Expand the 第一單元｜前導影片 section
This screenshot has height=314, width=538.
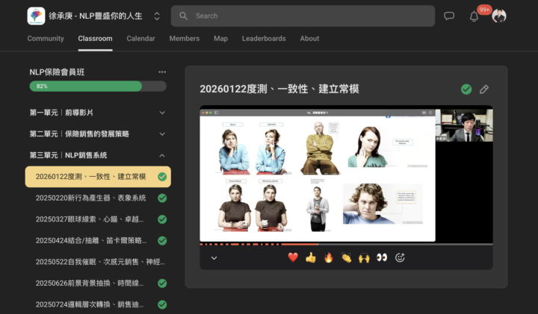[x=98, y=113]
